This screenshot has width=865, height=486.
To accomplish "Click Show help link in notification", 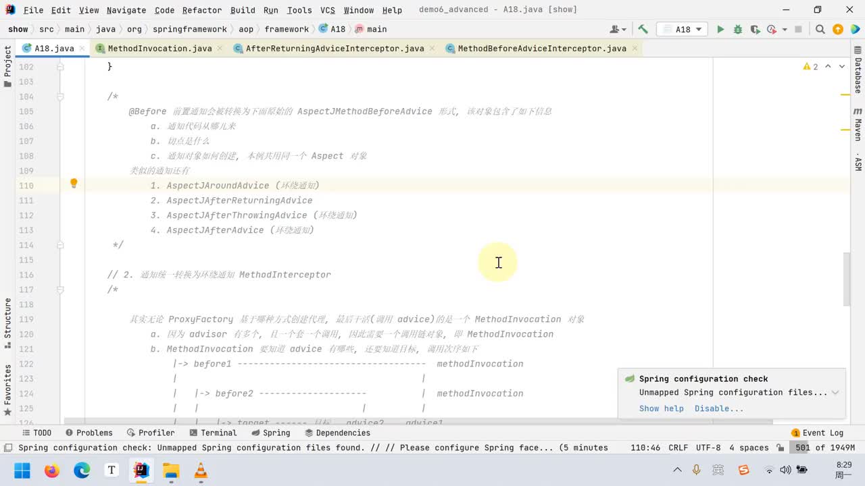I will click(x=661, y=408).
